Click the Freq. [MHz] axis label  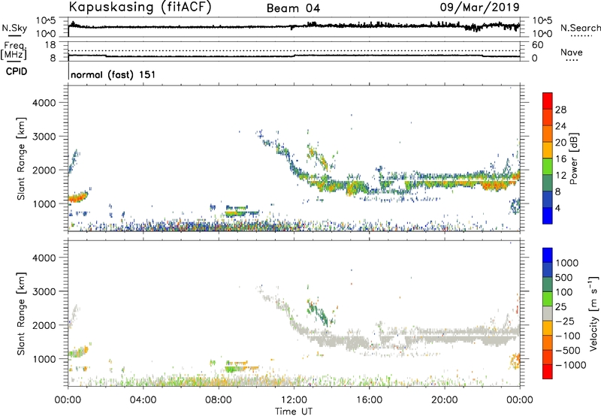(x=14, y=51)
